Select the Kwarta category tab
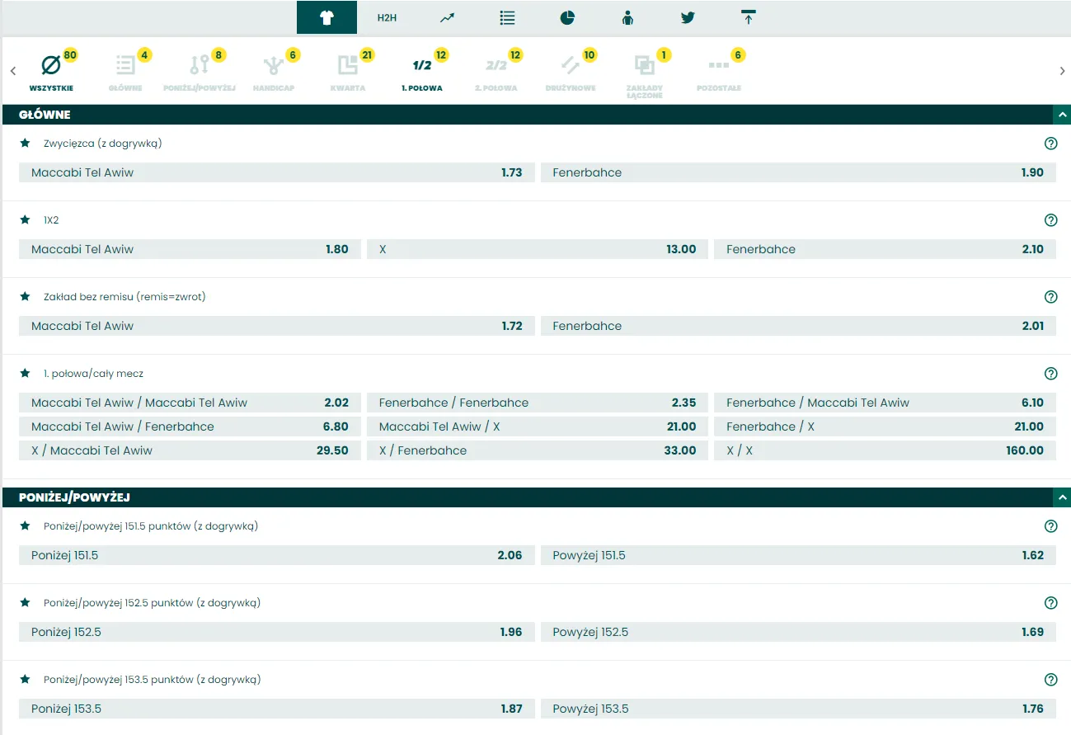Viewport: 1071px width, 735px height. pyautogui.click(x=348, y=71)
